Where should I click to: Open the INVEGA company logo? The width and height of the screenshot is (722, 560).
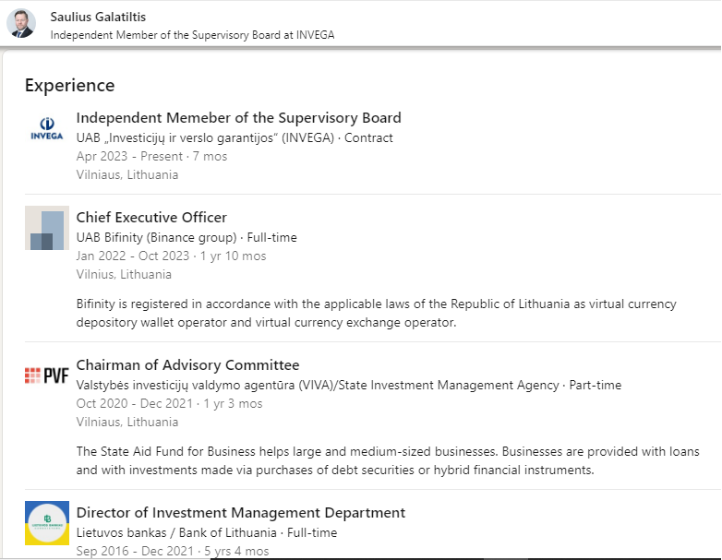pos(47,129)
